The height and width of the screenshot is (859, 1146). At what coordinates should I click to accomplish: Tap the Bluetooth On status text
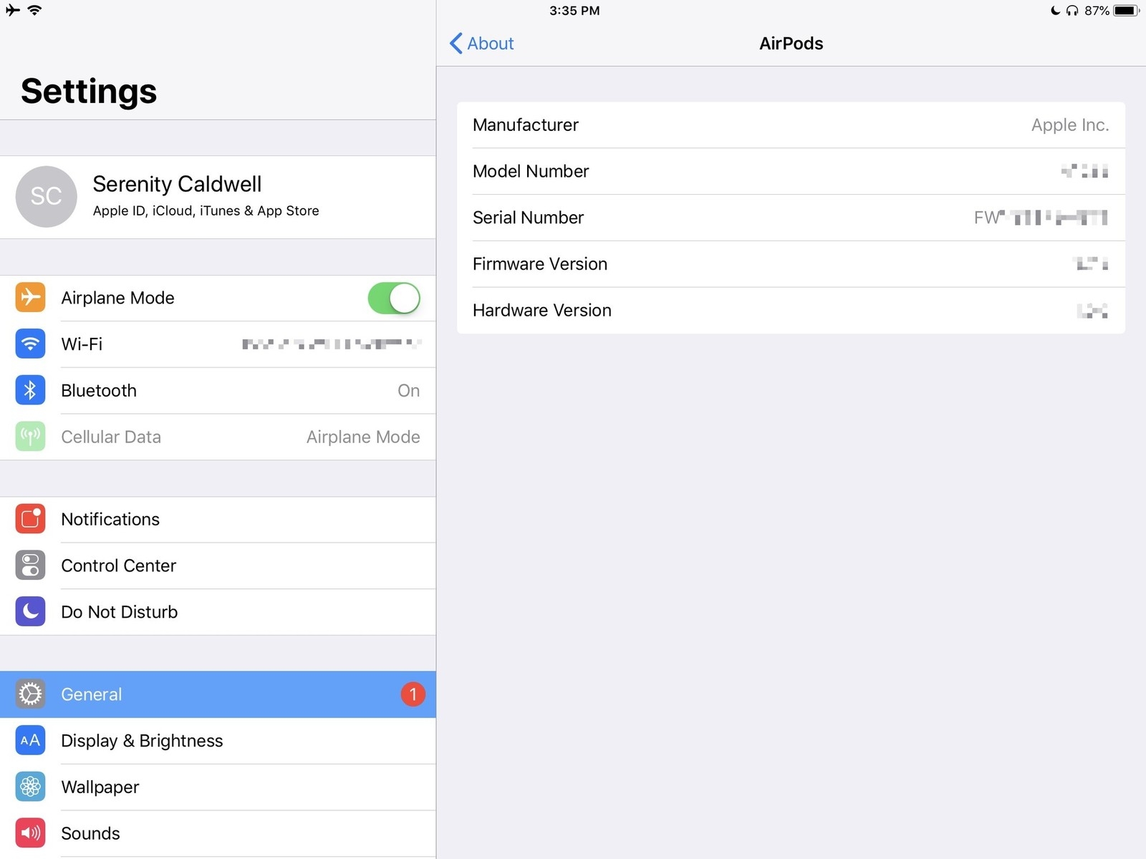[408, 390]
